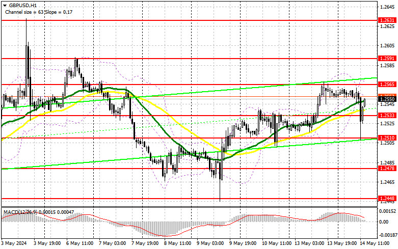Click the 3 May 2024 date label

(x=14, y=243)
